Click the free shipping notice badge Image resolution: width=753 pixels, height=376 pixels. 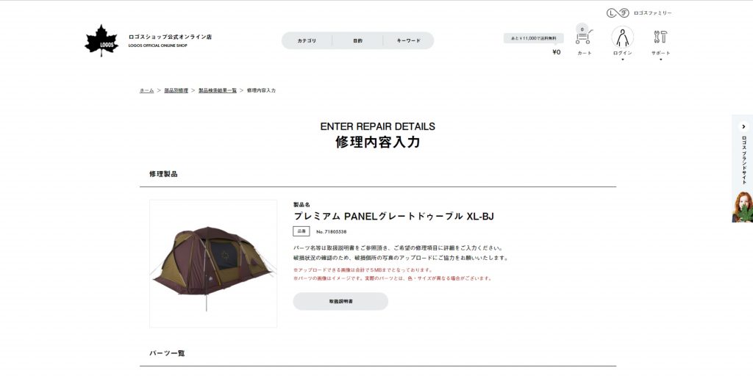(x=534, y=38)
